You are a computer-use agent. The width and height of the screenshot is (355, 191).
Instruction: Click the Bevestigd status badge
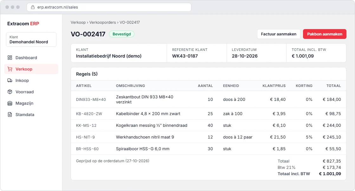click(122, 34)
